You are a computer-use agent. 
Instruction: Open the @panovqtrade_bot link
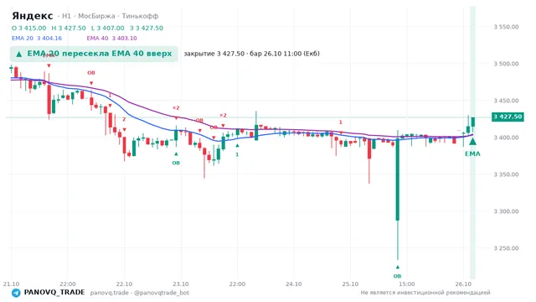point(162,293)
